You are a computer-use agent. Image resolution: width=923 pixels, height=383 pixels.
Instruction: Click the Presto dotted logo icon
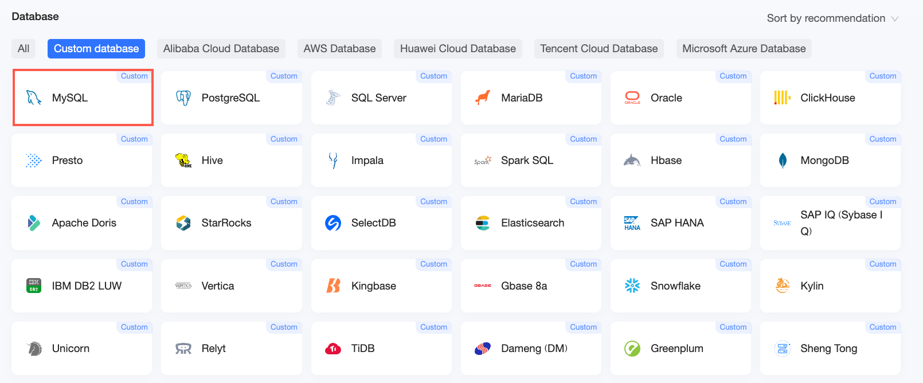(34, 161)
